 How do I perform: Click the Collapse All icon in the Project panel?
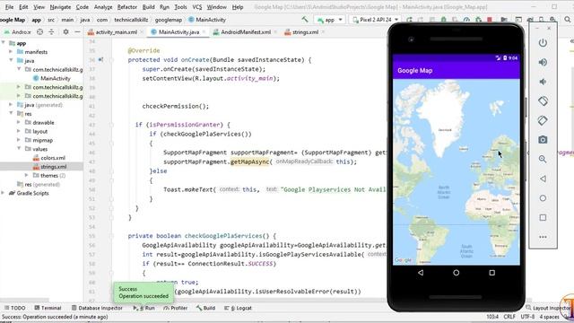click(51, 32)
